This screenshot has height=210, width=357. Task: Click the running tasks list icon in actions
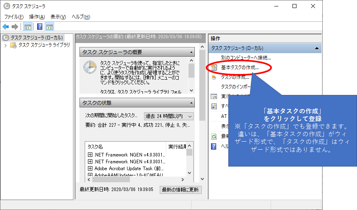pos(214,97)
